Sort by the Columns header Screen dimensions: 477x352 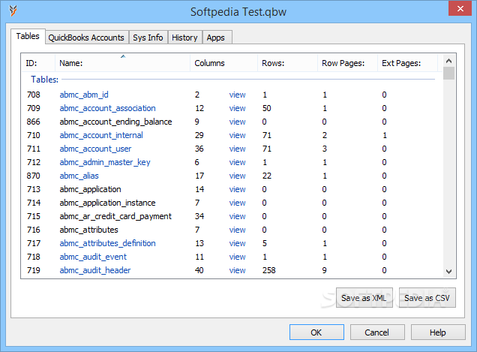(224, 63)
